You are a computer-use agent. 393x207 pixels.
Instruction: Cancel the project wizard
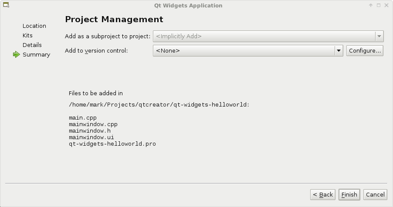tap(375, 194)
